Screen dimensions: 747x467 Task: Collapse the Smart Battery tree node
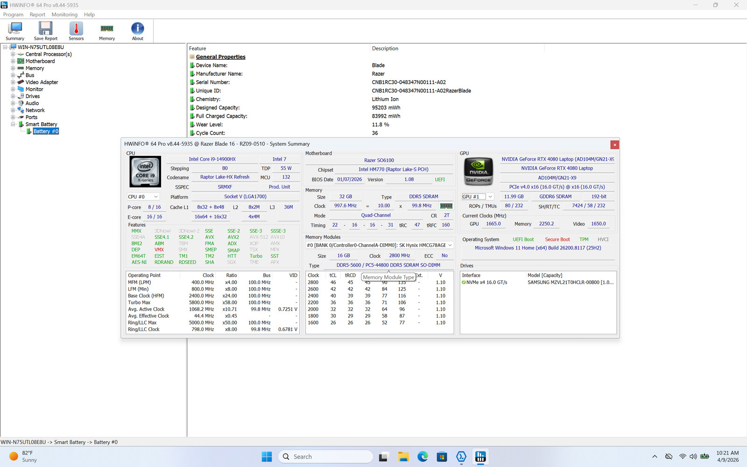(13, 124)
